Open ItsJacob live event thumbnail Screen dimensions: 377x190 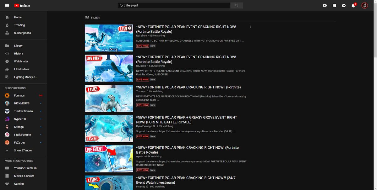pos(109,68)
